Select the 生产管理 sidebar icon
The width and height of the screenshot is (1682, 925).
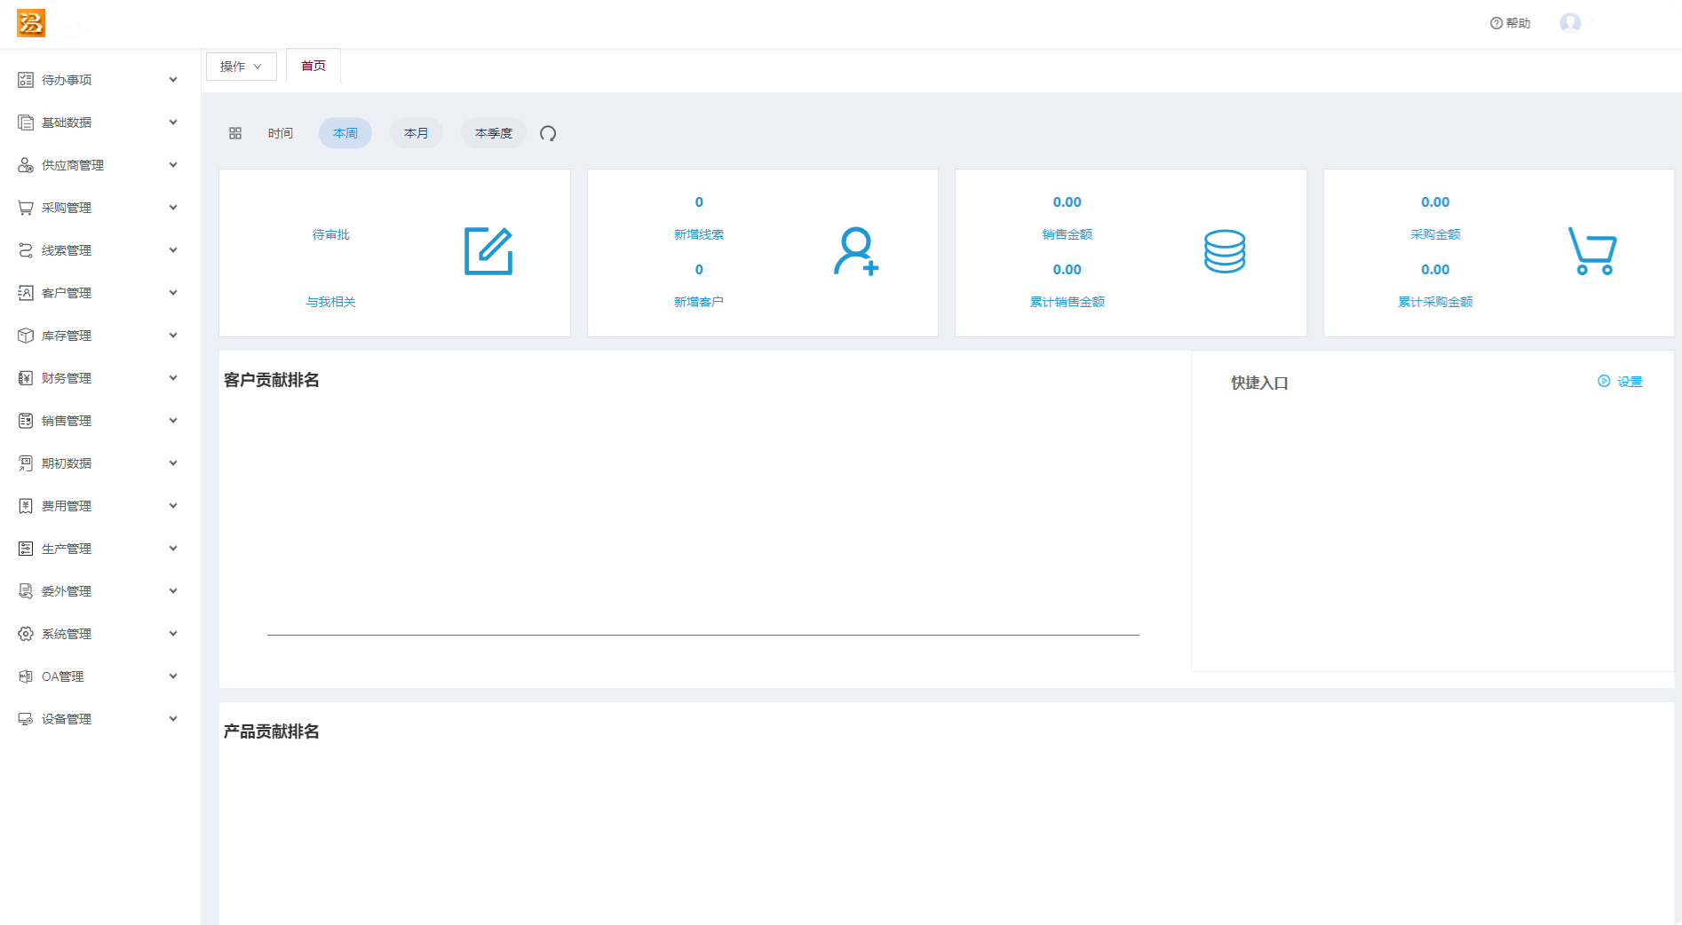[26, 549]
